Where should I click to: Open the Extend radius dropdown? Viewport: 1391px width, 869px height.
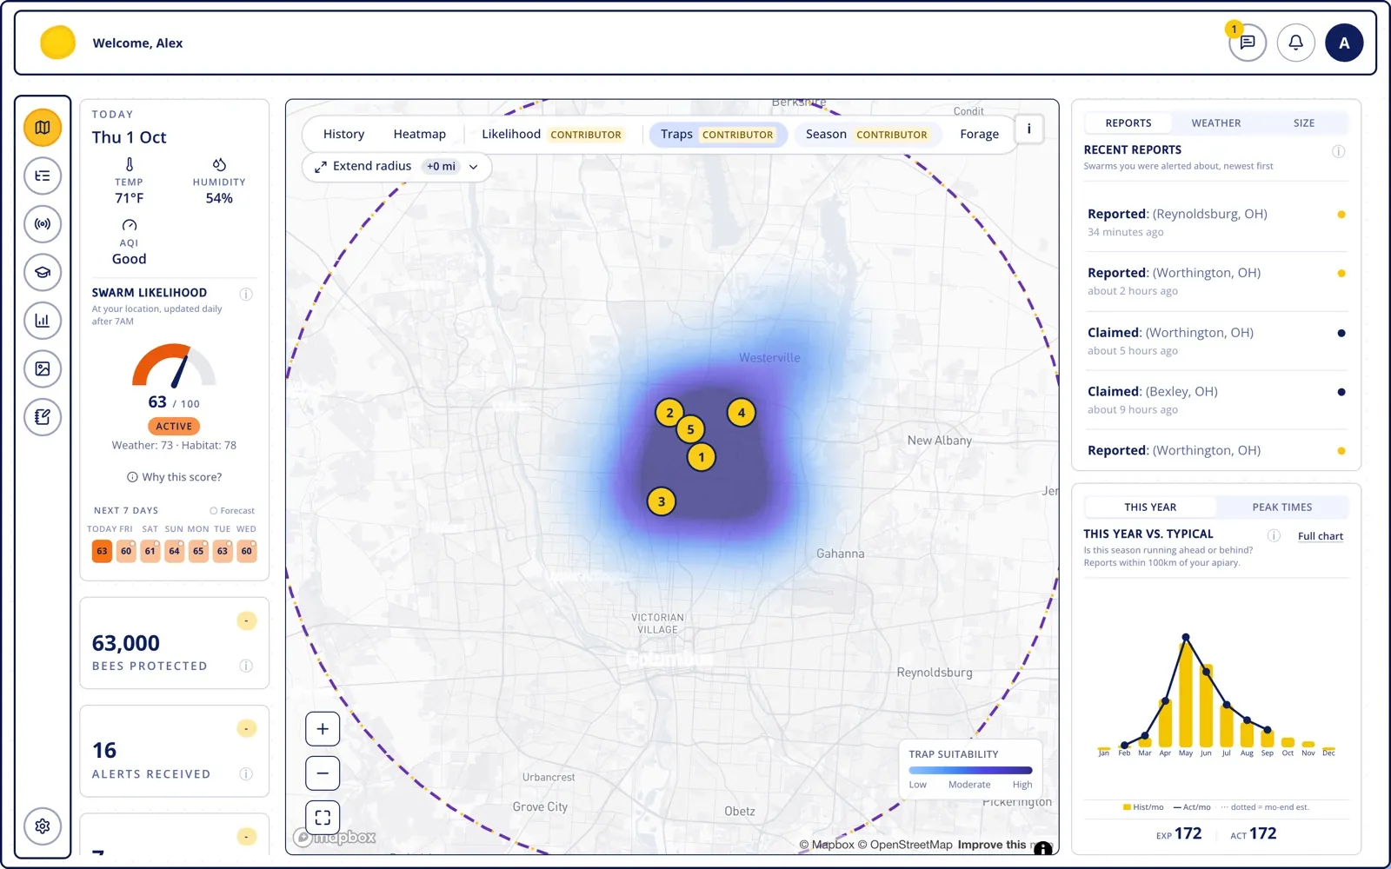pos(396,166)
